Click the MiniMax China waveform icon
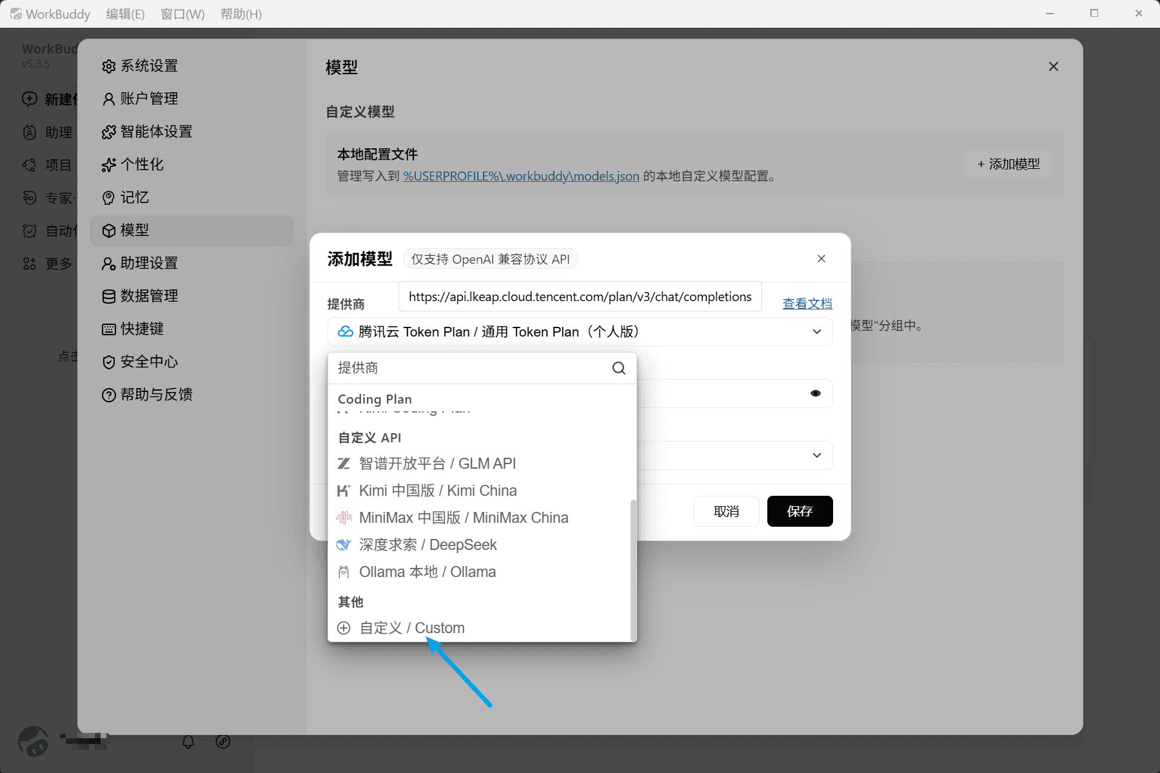 [x=344, y=518]
